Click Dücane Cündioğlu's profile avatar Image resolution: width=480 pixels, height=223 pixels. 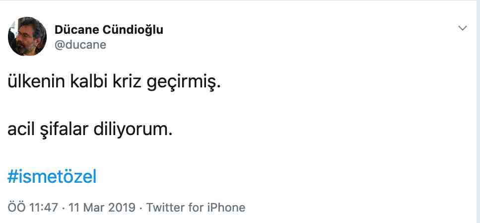(x=27, y=36)
